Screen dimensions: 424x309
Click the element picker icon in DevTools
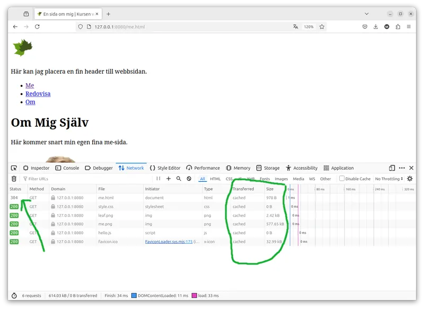click(14, 168)
